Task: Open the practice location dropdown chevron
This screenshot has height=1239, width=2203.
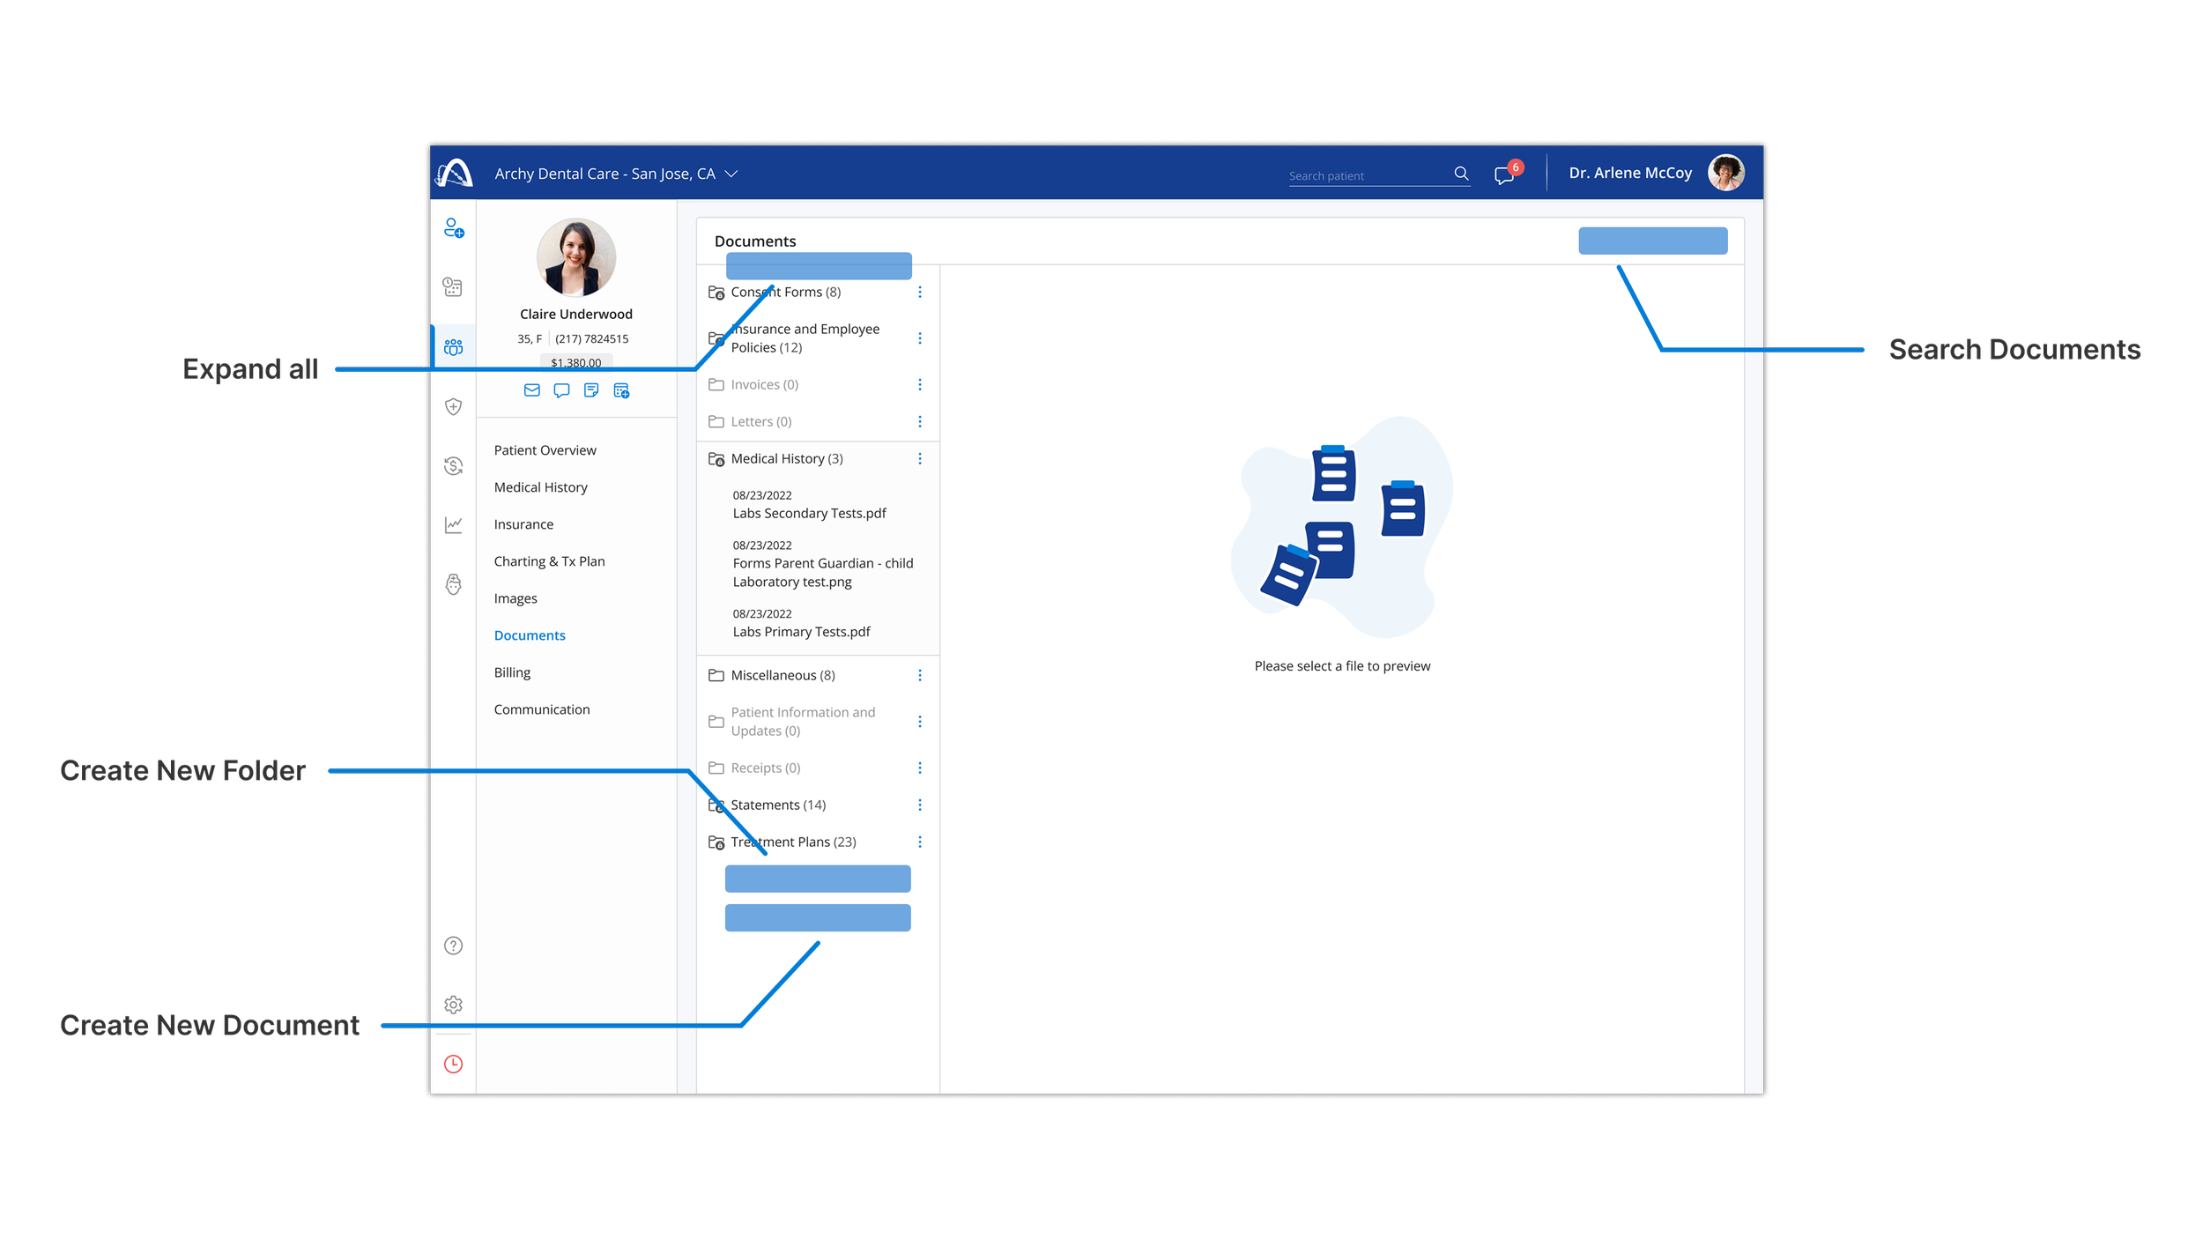Action: [x=731, y=174]
